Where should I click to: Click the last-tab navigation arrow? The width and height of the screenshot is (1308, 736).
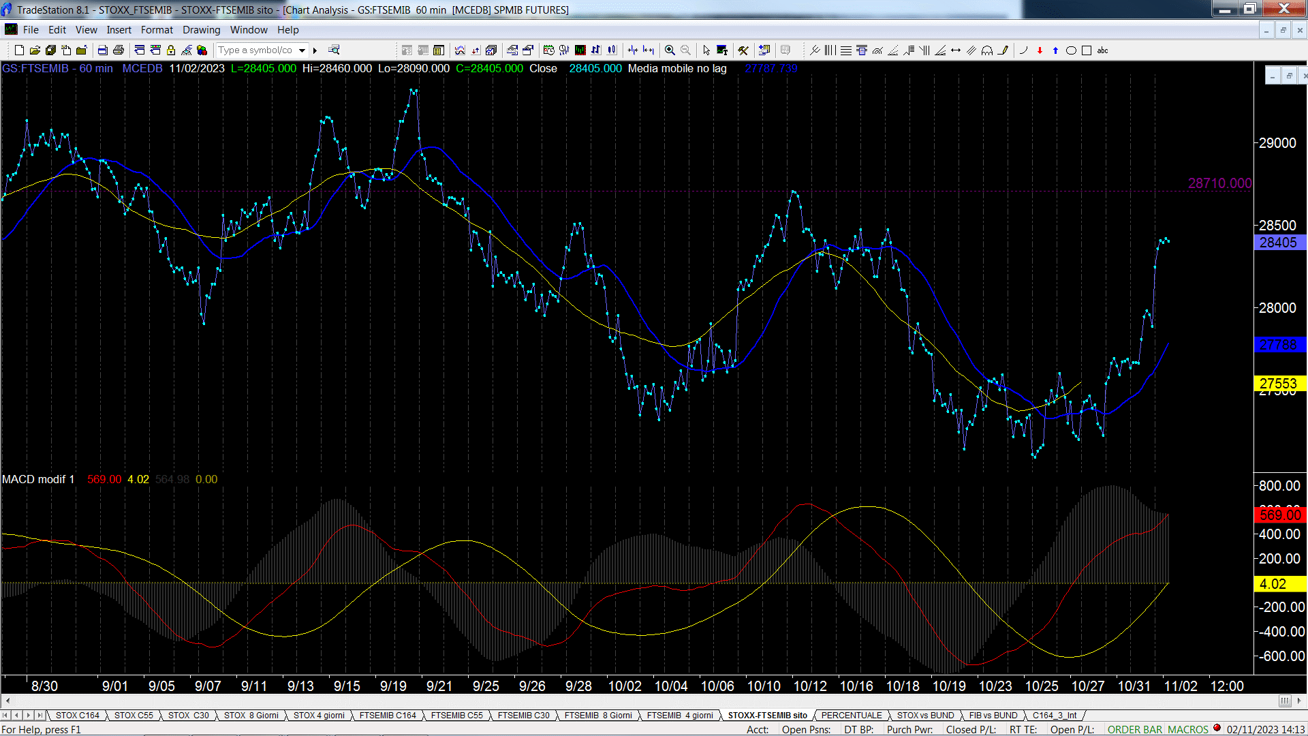pos(40,716)
